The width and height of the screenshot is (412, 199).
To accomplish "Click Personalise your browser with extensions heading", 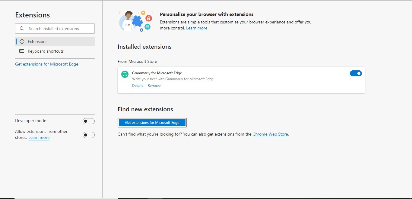I will coord(207,14).
